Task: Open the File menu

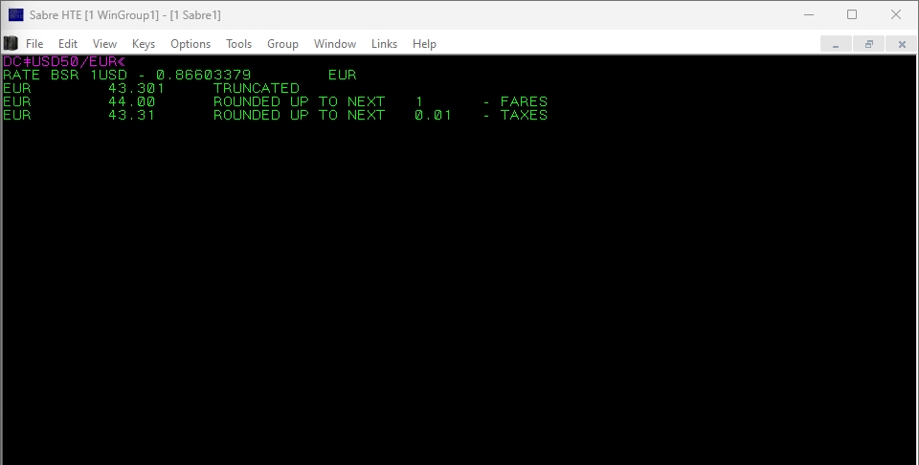Action: (34, 44)
